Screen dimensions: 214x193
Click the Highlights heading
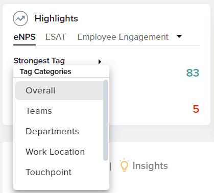click(56, 18)
